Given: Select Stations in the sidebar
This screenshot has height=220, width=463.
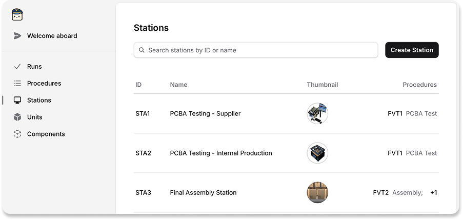Looking at the screenshot, I should pyautogui.click(x=39, y=100).
